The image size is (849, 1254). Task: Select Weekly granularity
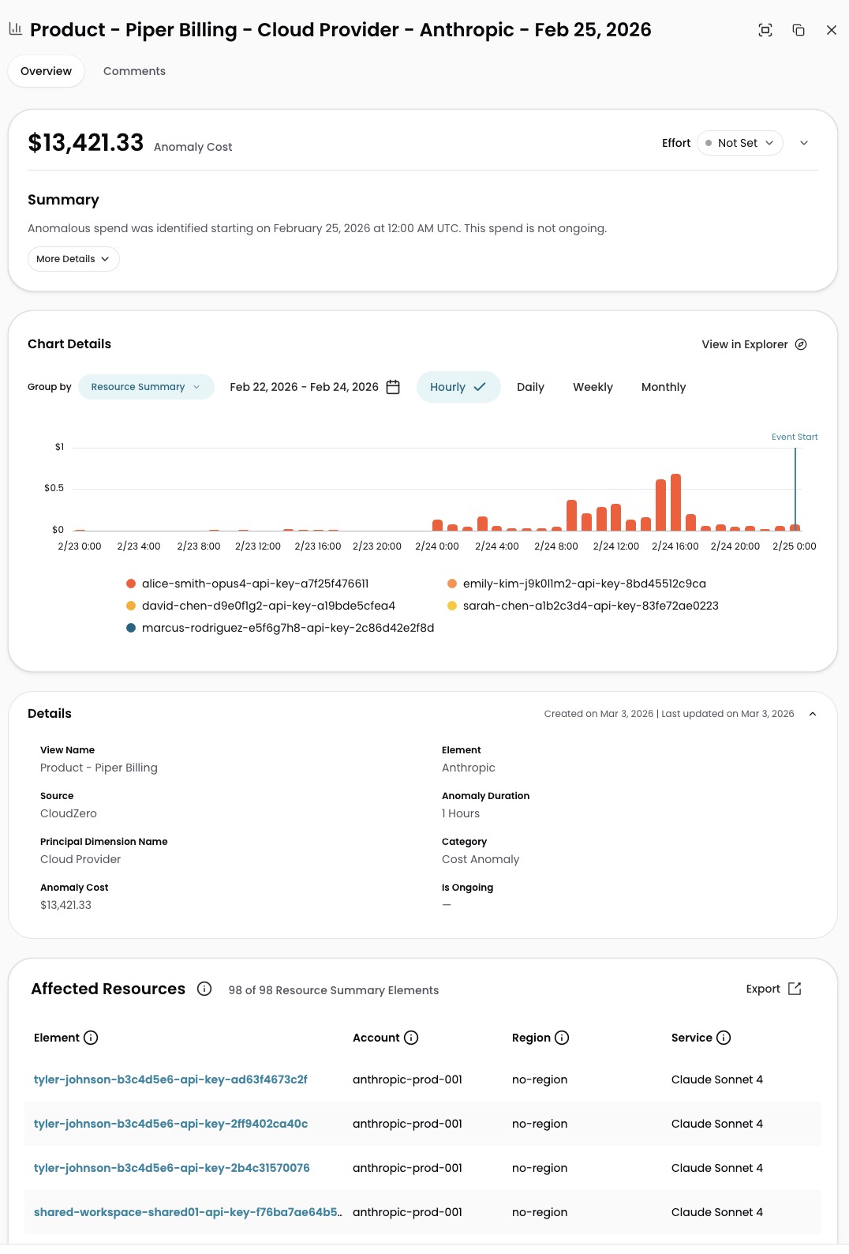593,387
